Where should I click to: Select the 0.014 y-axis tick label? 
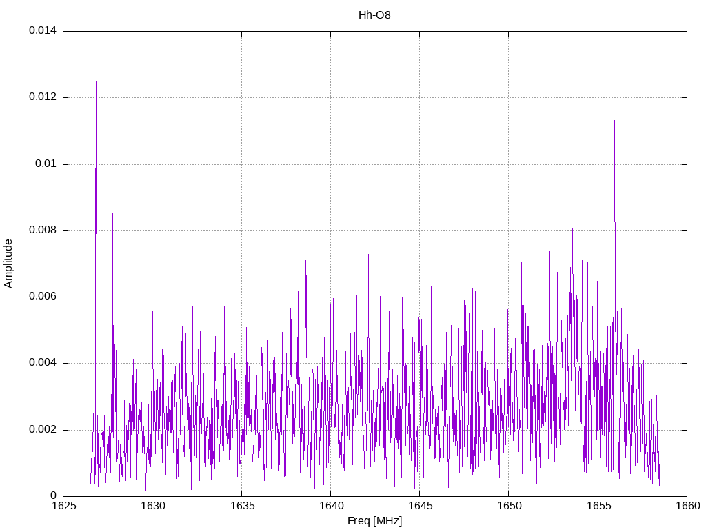tap(42, 31)
